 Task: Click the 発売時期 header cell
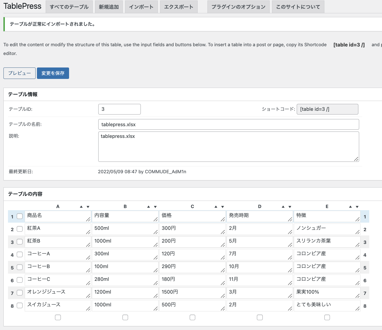point(260,216)
